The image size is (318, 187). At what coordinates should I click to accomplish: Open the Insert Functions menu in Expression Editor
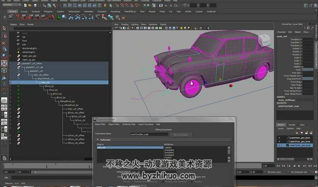pos(146,125)
